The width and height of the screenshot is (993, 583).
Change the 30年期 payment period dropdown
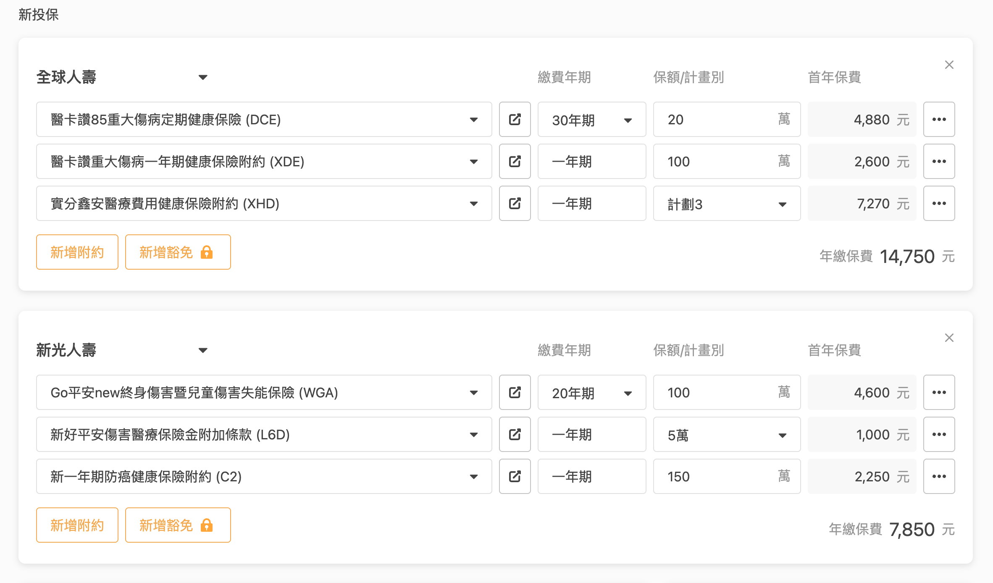point(591,120)
